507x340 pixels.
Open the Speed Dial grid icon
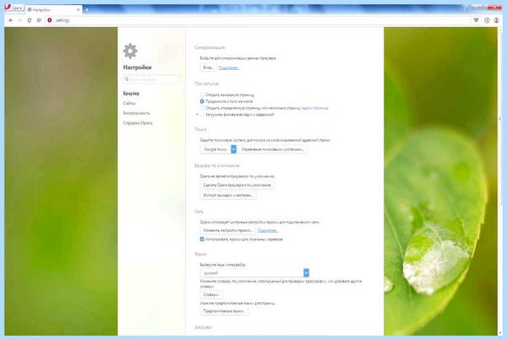pyautogui.click(x=39, y=20)
